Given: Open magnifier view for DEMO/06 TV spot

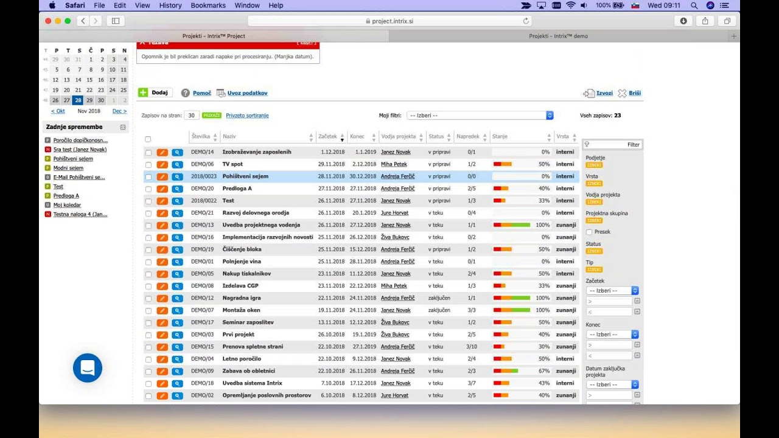Looking at the screenshot, I should coord(177,164).
